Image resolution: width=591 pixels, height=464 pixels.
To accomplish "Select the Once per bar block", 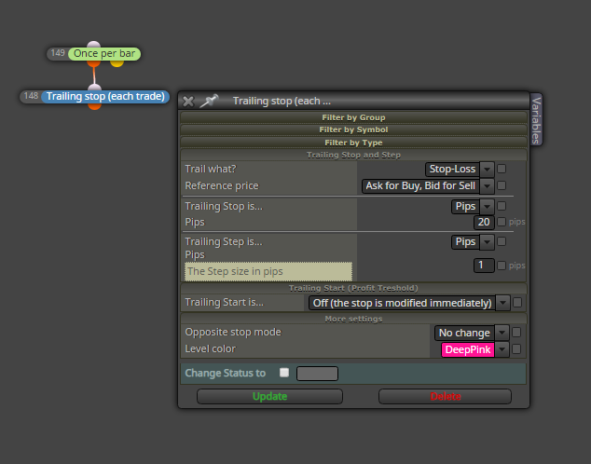I will pyautogui.click(x=104, y=53).
